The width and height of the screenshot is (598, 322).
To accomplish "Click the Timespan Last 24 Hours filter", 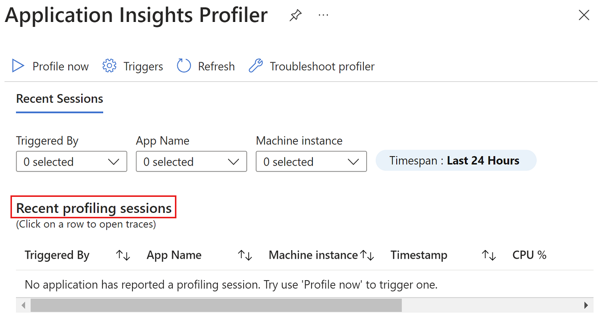I will (x=455, y=160).
